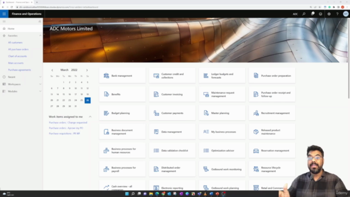Open the Customer invoicing tile
This screenshot has width=350, height=197.
(x=172, y=94)
